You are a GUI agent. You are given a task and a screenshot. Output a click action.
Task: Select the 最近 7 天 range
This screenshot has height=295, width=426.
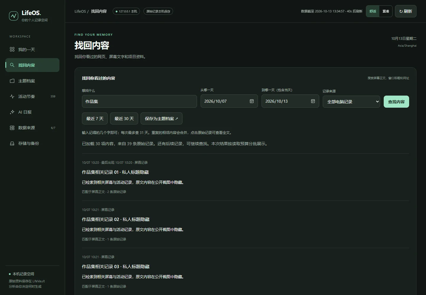point(95,119)
